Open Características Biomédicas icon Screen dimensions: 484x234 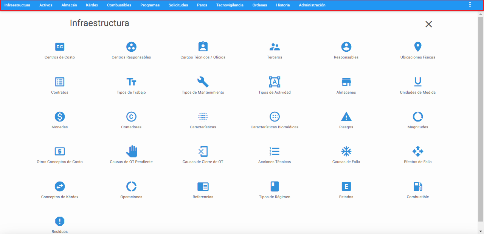tap(275, 117)
